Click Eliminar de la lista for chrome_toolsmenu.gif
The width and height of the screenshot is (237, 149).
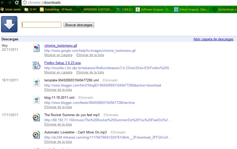tap(90, 55)
